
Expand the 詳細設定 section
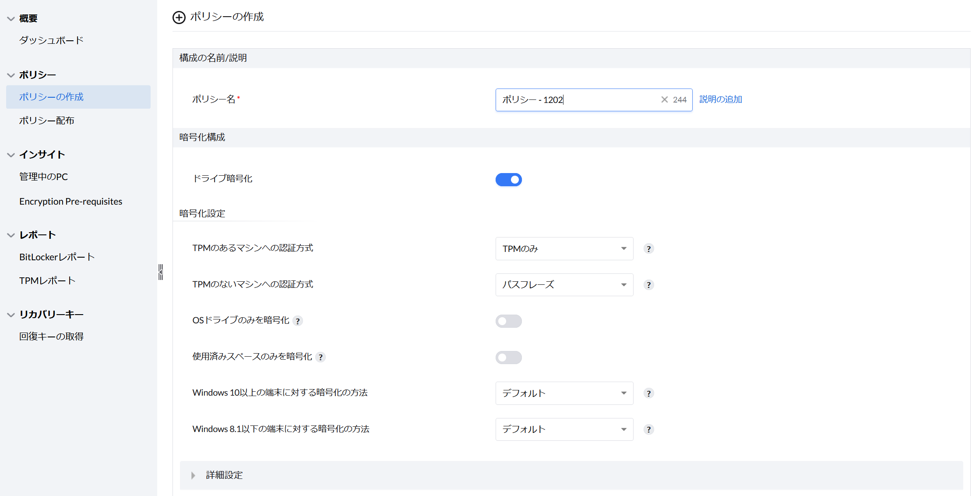coord(224,475)
